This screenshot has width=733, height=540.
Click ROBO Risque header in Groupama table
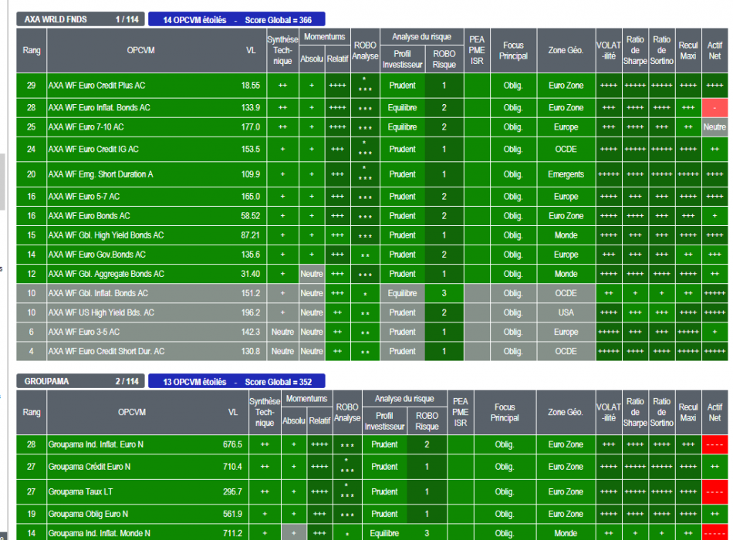[427, 420]
